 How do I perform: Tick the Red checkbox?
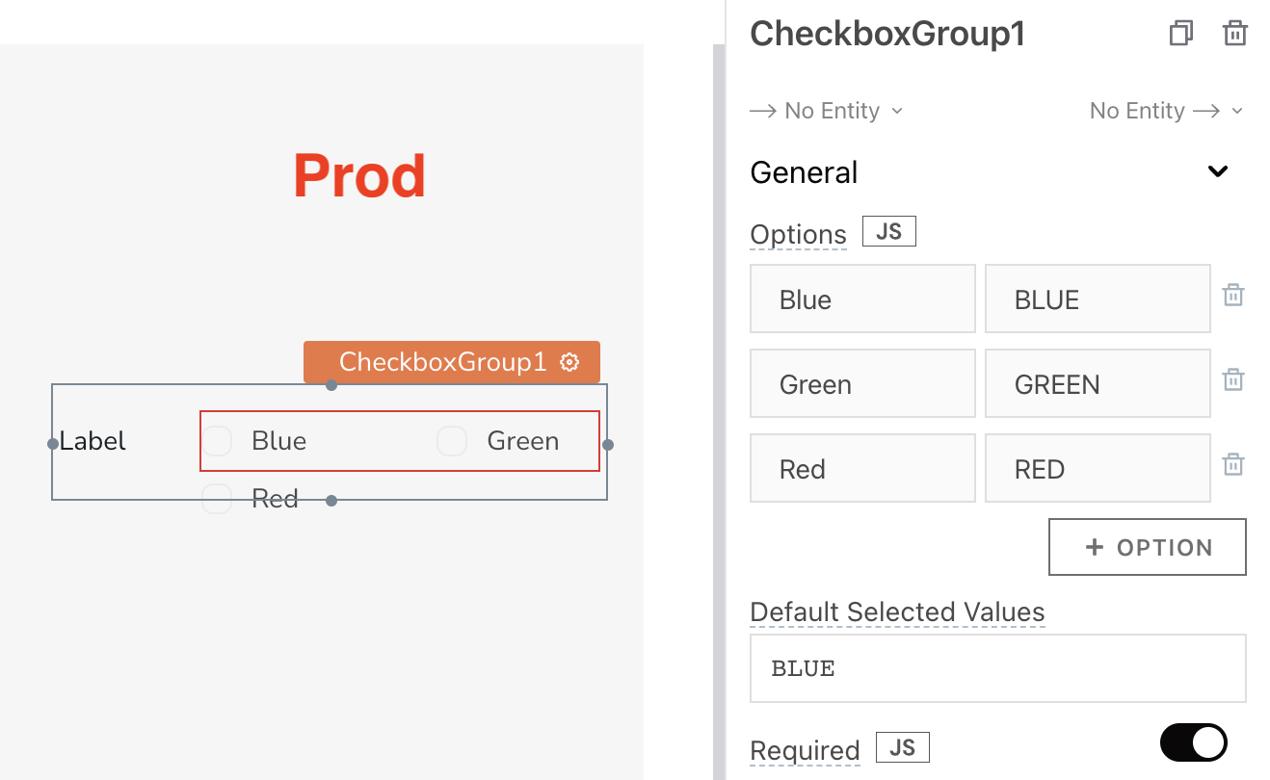click(217, 499)
